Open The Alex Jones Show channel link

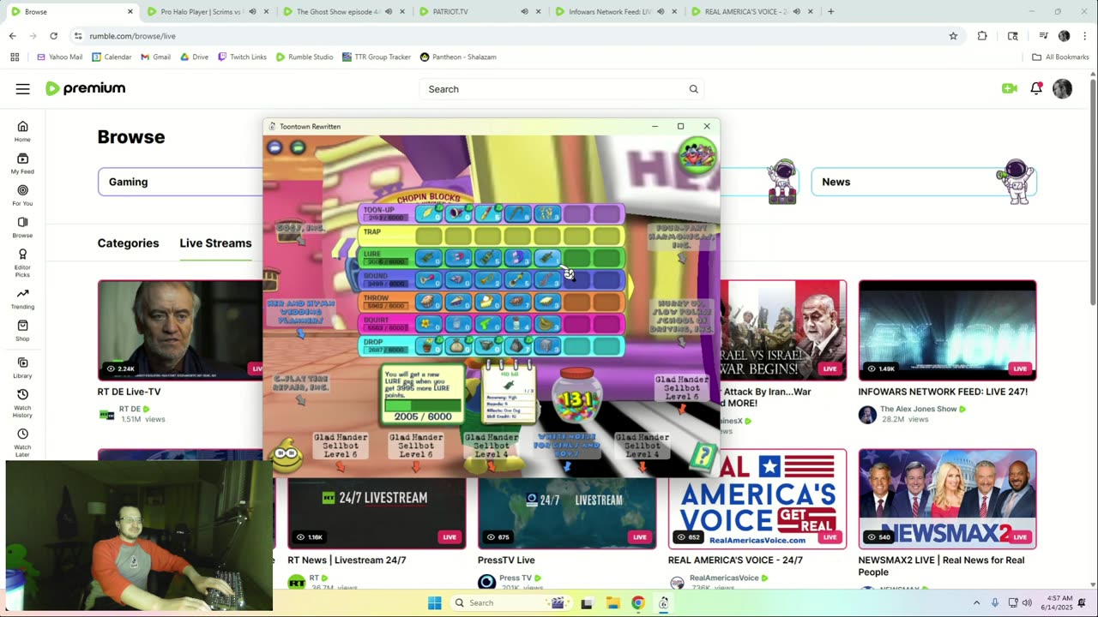tap(918, 409)
